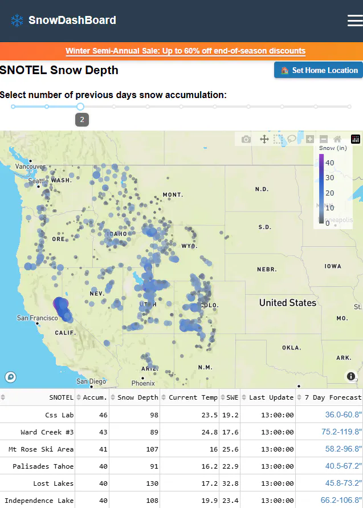Select Independence Lake station name cell

click(38, 500)
